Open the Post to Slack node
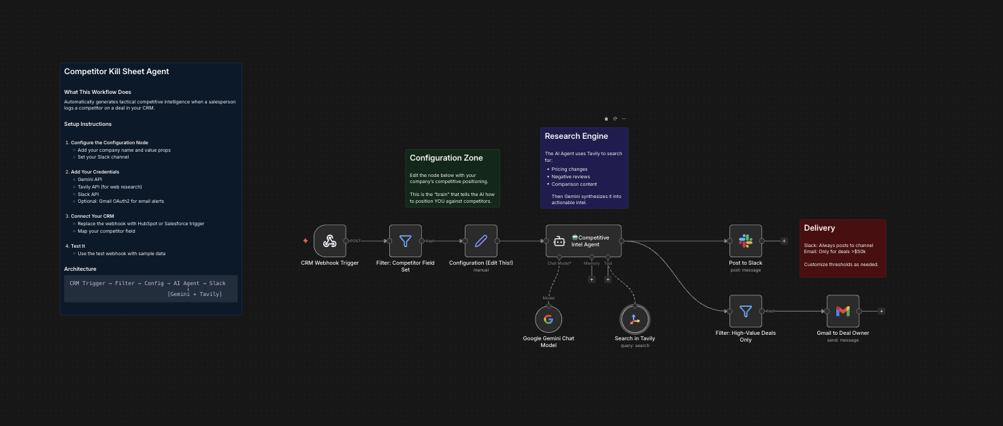The image size is (1003, 426). pyautogui.click(x=746, y=241)
